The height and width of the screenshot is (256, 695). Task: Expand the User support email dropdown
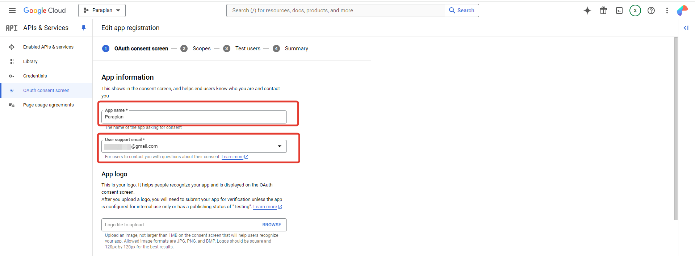[279, 146]
